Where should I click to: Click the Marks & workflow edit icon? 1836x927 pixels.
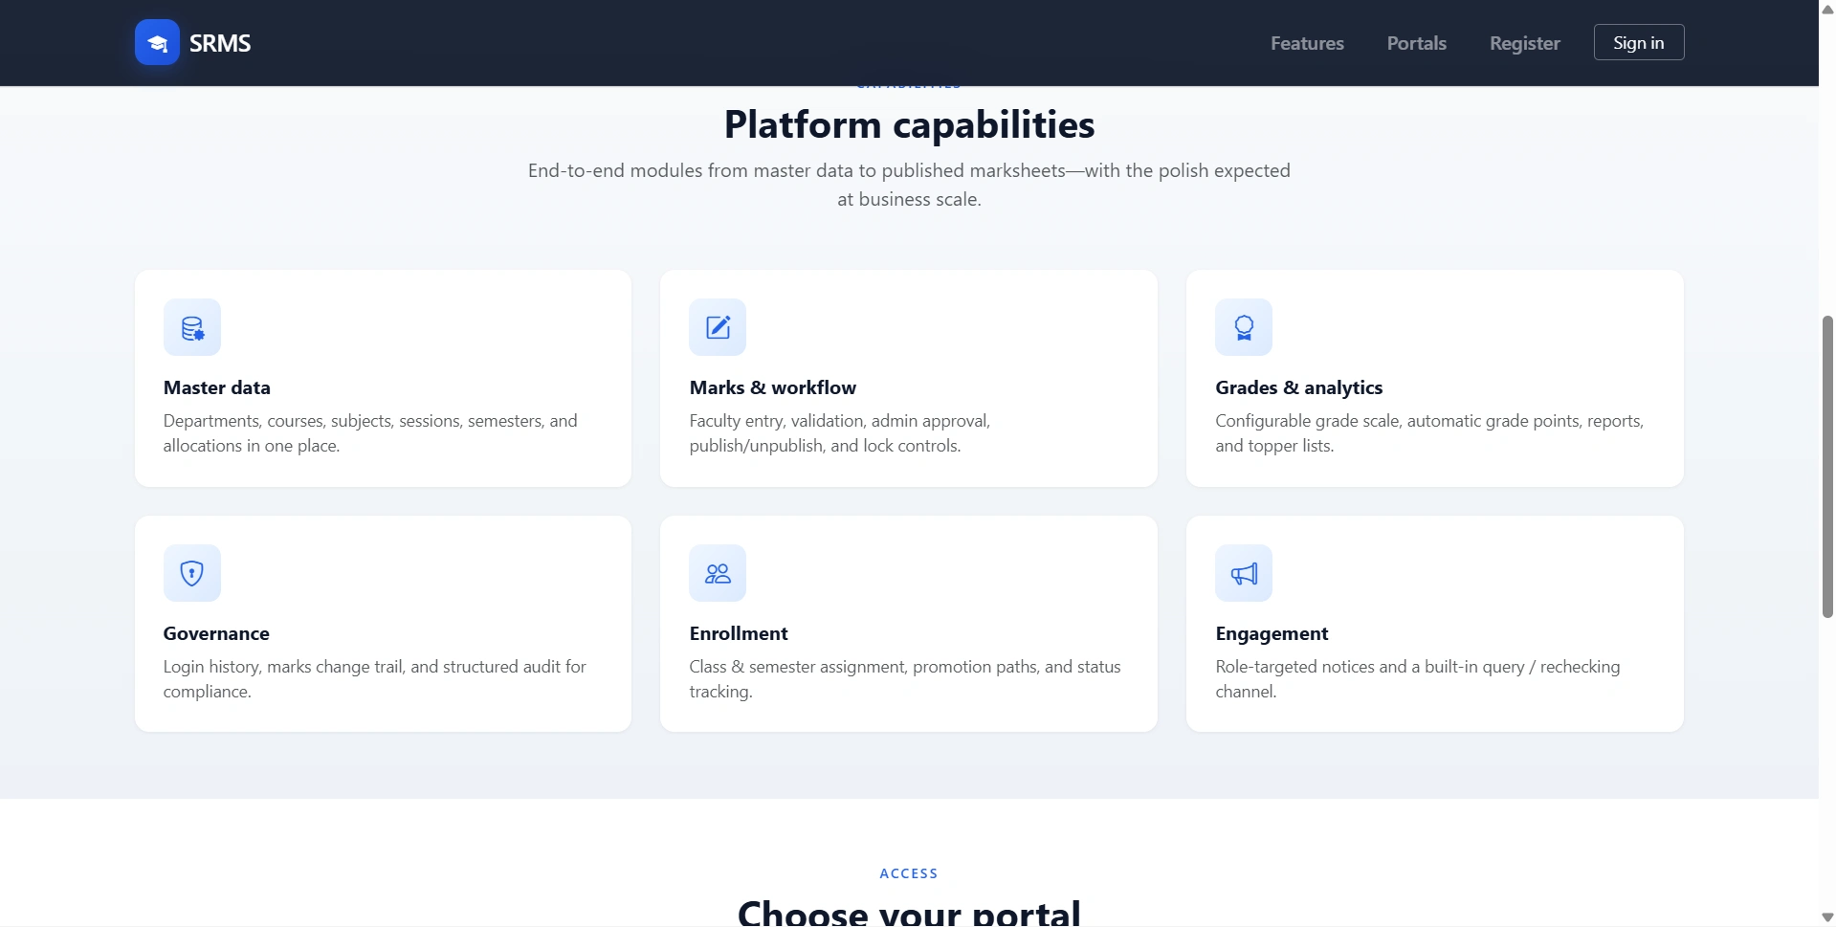pos(718,327)
